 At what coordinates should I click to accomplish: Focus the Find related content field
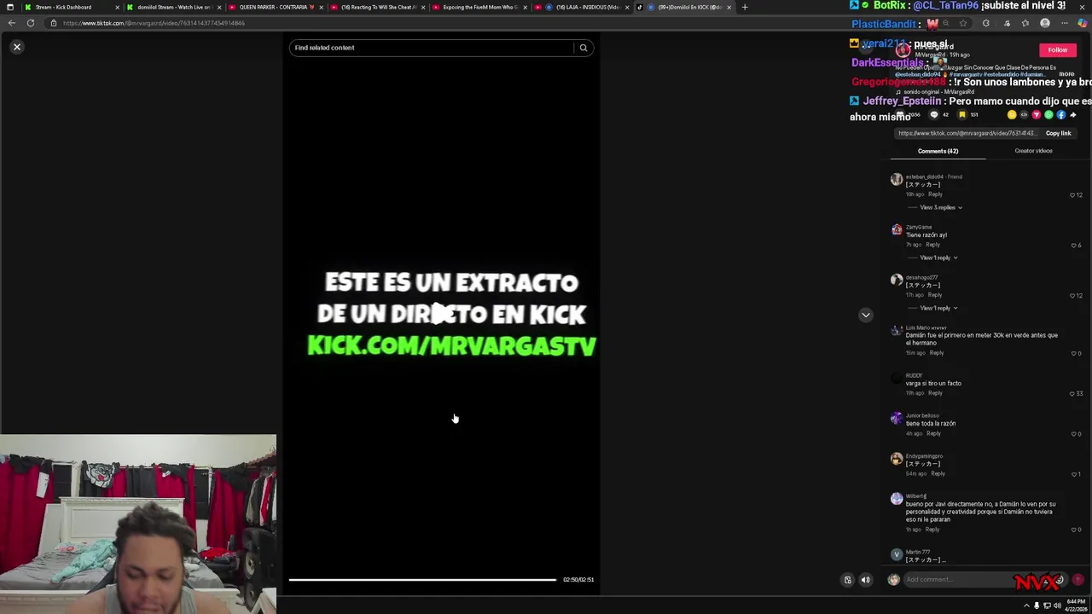(x=432, y=48)
